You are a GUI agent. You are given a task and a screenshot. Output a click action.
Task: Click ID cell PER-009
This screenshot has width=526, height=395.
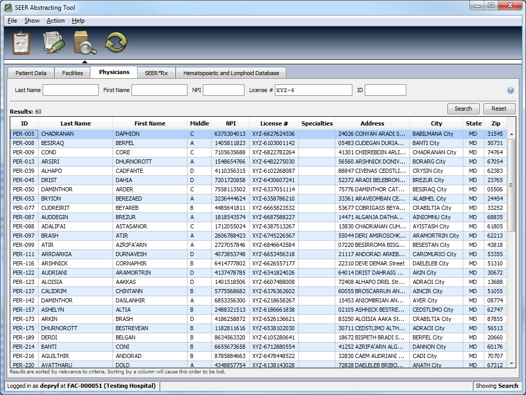(x=24, y=152)
